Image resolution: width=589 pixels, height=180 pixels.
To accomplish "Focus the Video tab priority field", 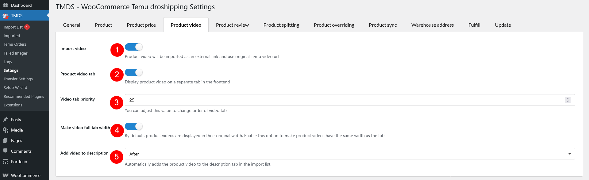I will tap(350, 100).
